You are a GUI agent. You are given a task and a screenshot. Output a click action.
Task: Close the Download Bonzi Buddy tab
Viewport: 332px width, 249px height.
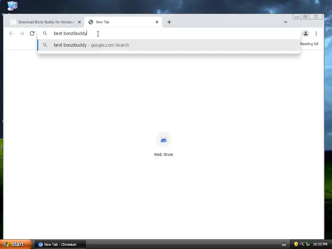coord(79,22)
